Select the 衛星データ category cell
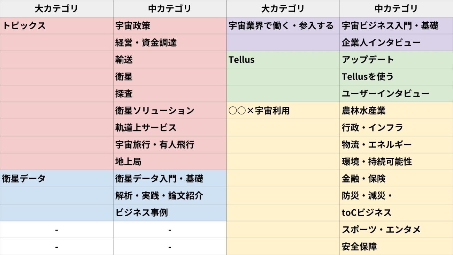 coord(56,179)
